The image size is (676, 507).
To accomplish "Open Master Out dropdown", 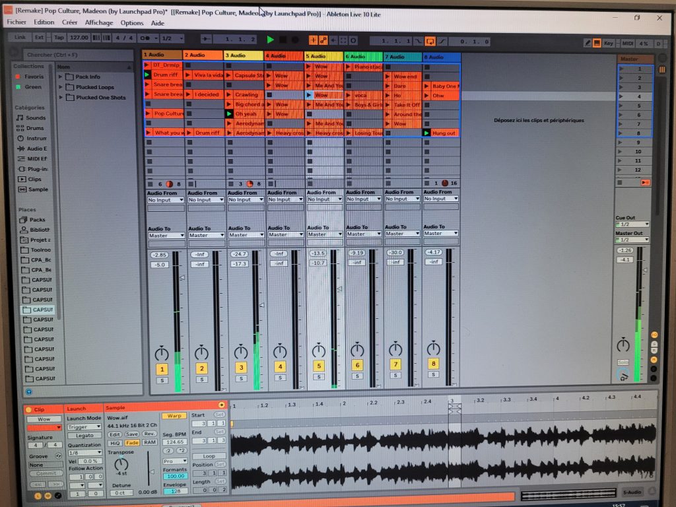I will [x=632, y=240].
